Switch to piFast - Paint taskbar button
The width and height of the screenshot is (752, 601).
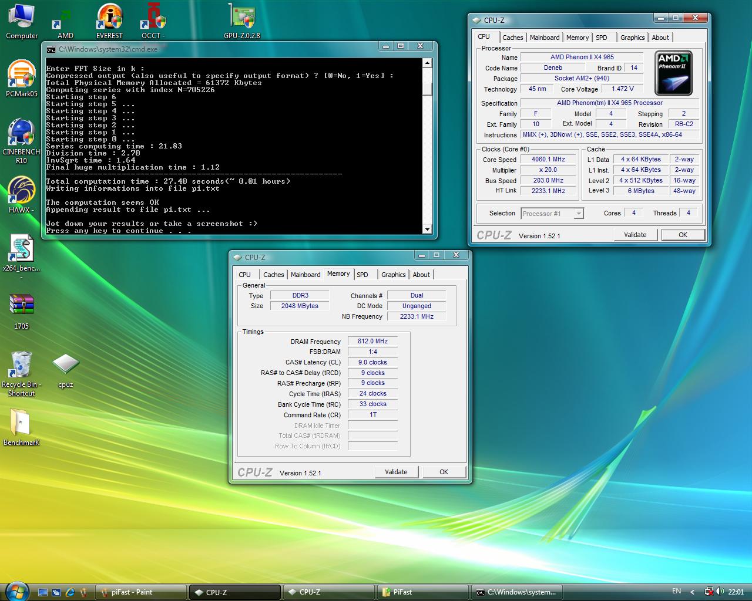pyautogui.click(x=141, y=592)
